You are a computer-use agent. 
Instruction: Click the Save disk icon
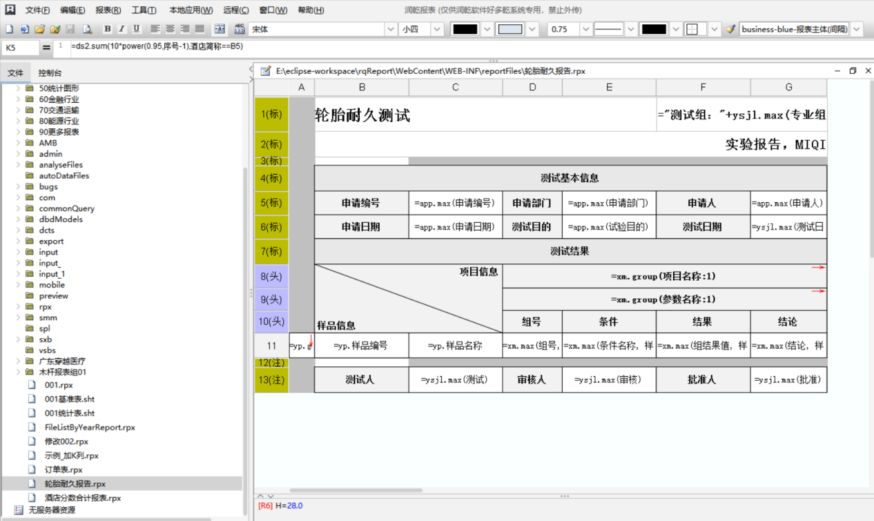pyautogui.click(x=70, y=29)
